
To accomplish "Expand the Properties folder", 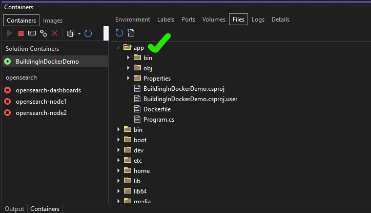I will [x=128, y=78].
